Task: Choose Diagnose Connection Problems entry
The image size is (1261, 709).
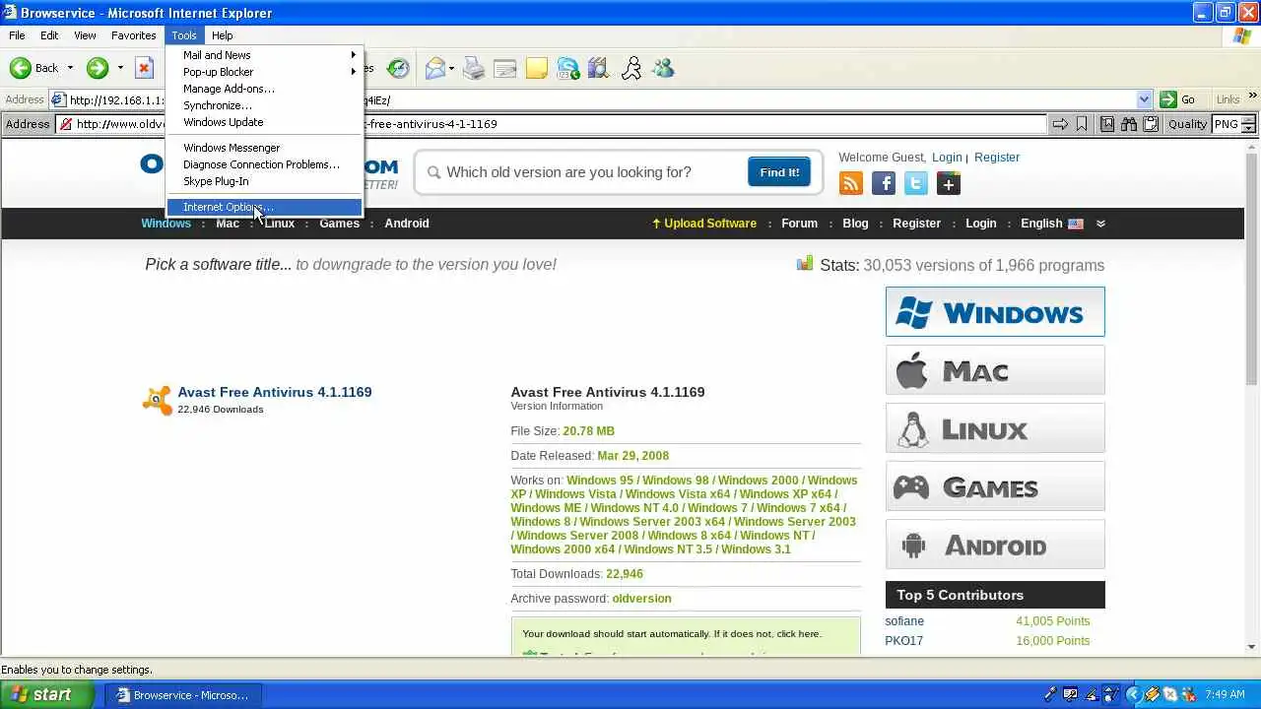Action: (265, 164)
